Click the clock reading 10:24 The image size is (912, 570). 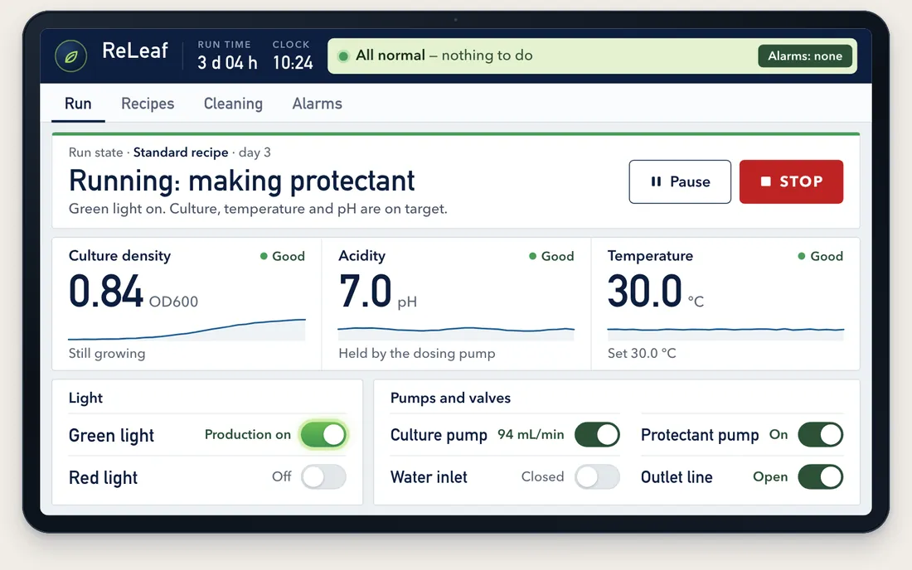point(293,63)
